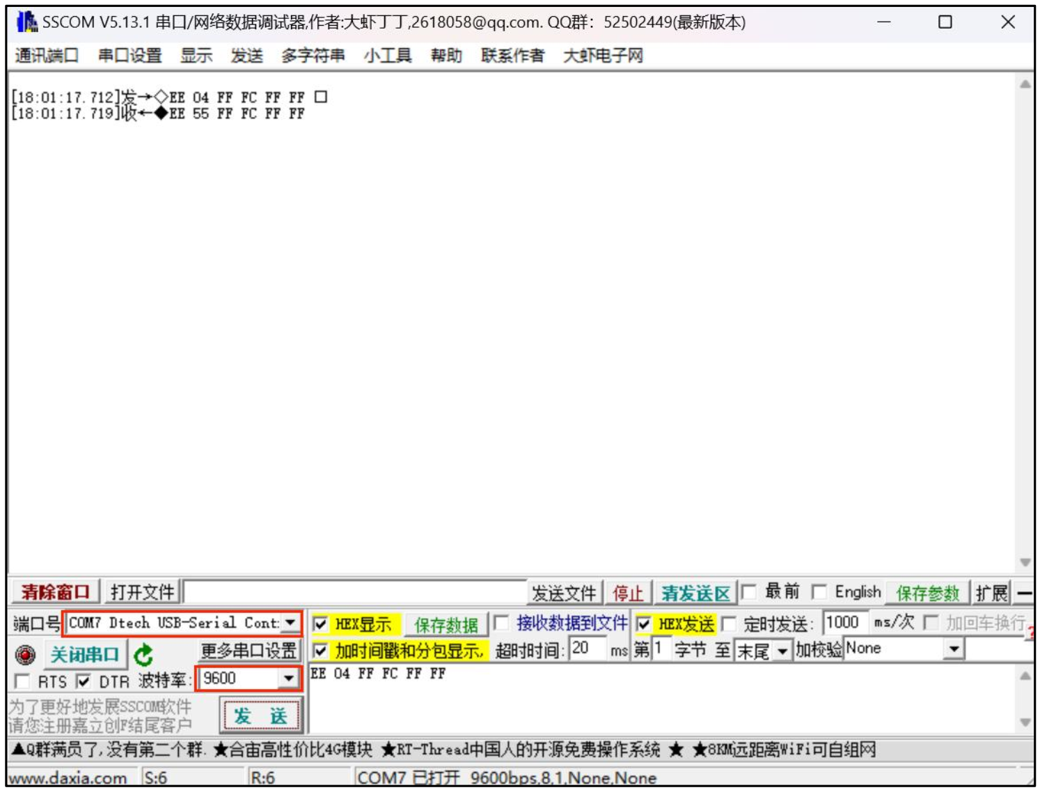Click the 发送 send button
Viewport: 1040px width, 790px height.
point(261,715)
